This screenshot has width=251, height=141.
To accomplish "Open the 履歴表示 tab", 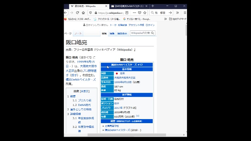I will tap(122, 34).
